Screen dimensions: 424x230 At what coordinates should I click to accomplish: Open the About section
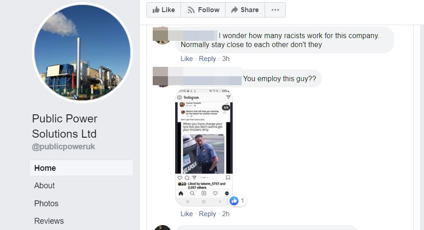point(44,186)
